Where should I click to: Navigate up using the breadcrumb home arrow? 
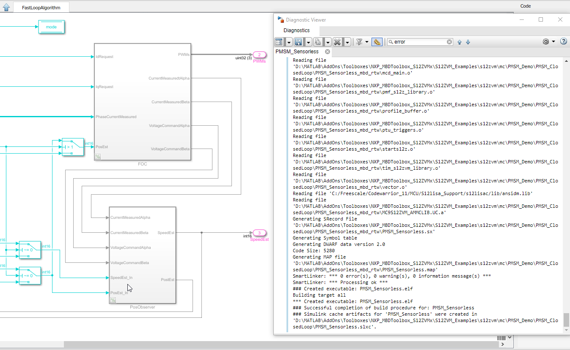[6, 7]
